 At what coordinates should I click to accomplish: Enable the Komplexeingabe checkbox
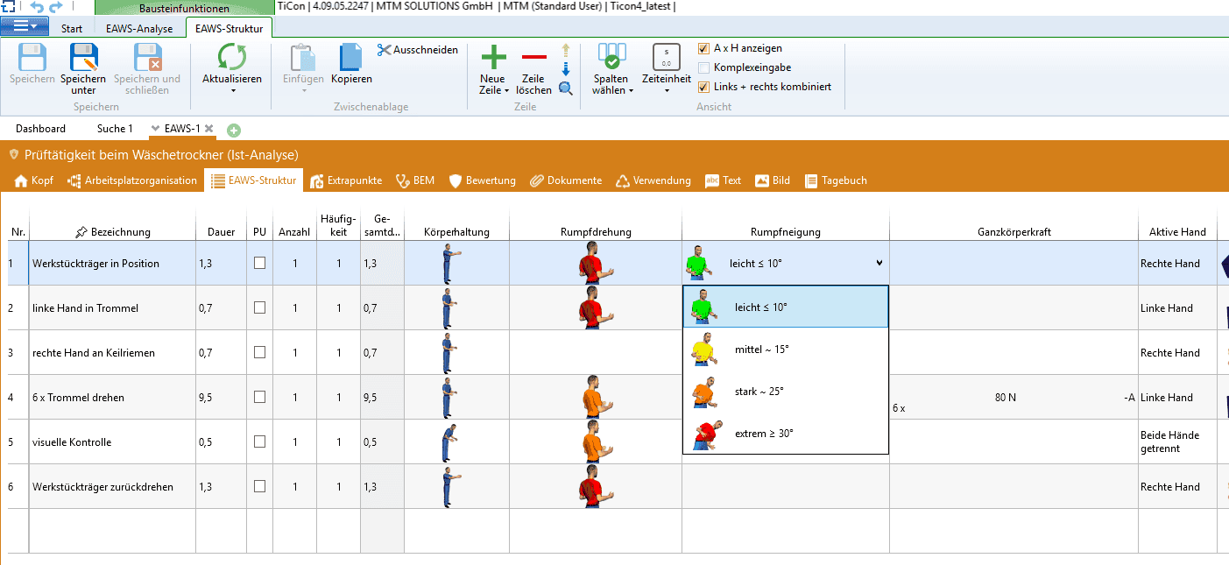[703, 67]
